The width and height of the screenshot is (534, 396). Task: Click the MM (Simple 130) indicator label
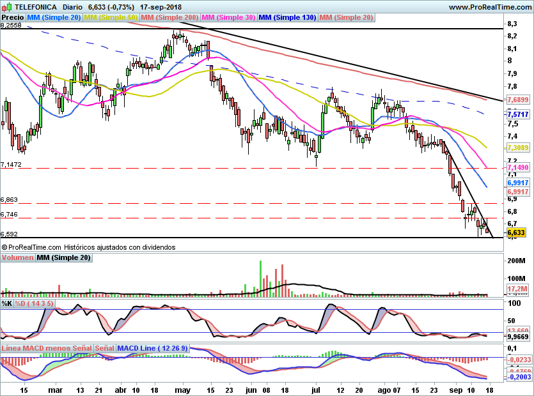[x=288, y=17]
